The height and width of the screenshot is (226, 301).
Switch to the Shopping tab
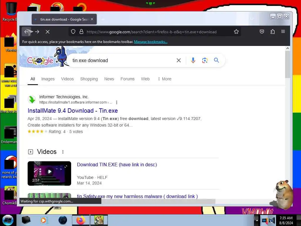[89, 79]
